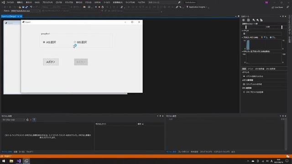Switch to the Form1.cs [Design] tab
This screenshot has width=292, height=164.
tap(9, 16)
